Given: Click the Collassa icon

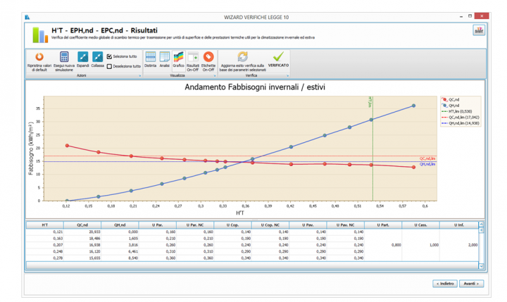Looking at the screenshot, I should click(x=98, y=56).
